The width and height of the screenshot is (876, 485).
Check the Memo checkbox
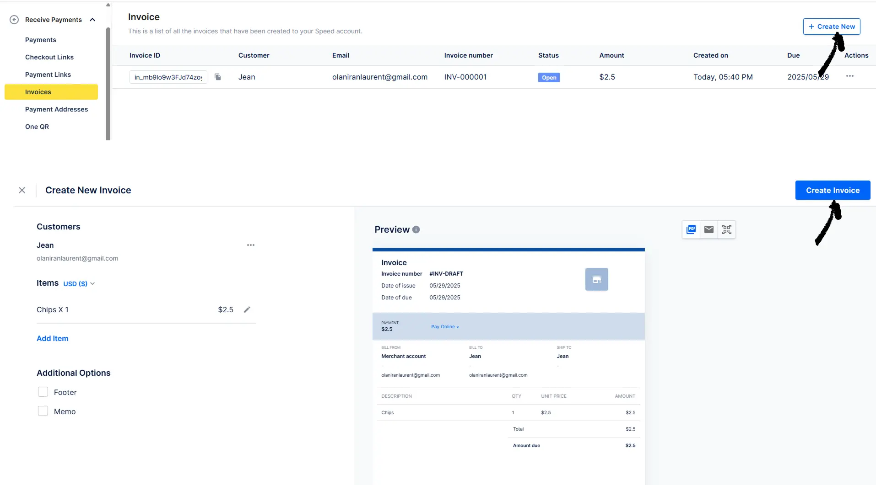tap(43, 410)
